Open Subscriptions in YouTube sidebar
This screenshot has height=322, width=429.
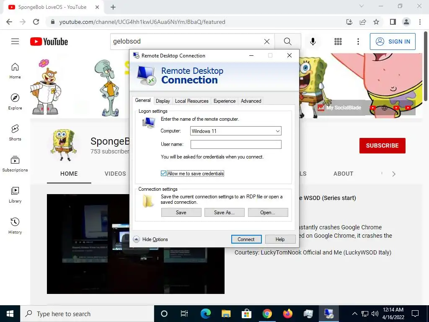click(x=15, y=164)
